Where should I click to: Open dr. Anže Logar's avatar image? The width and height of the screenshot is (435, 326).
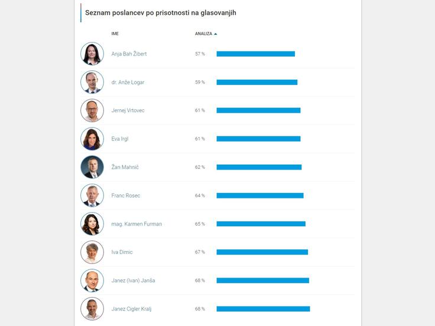tap(92, 82)
